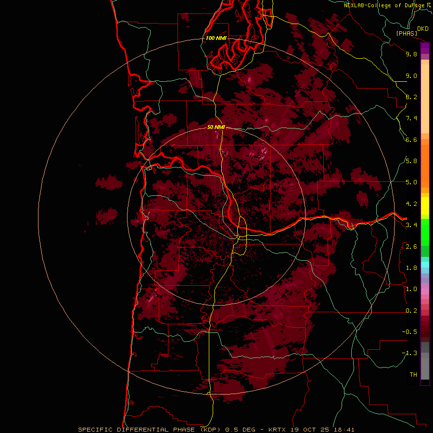Screen dimensions: 433x433
Task: Click the 0.2 value on the scale
Action: pos(411,311)
